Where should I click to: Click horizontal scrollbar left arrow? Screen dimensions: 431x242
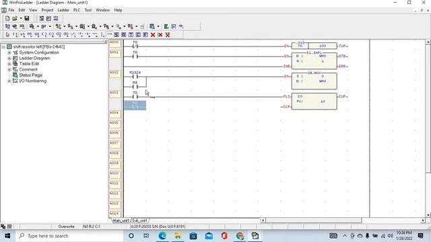(x=263, y=220)
